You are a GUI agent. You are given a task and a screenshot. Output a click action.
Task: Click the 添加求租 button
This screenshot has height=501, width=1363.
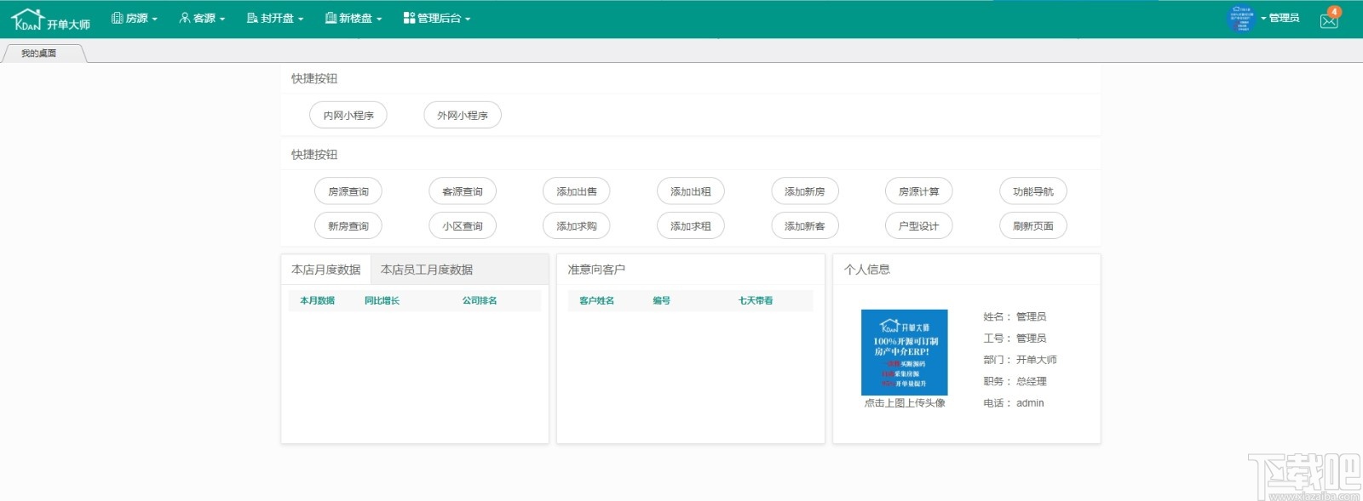(x=691, y=226)
